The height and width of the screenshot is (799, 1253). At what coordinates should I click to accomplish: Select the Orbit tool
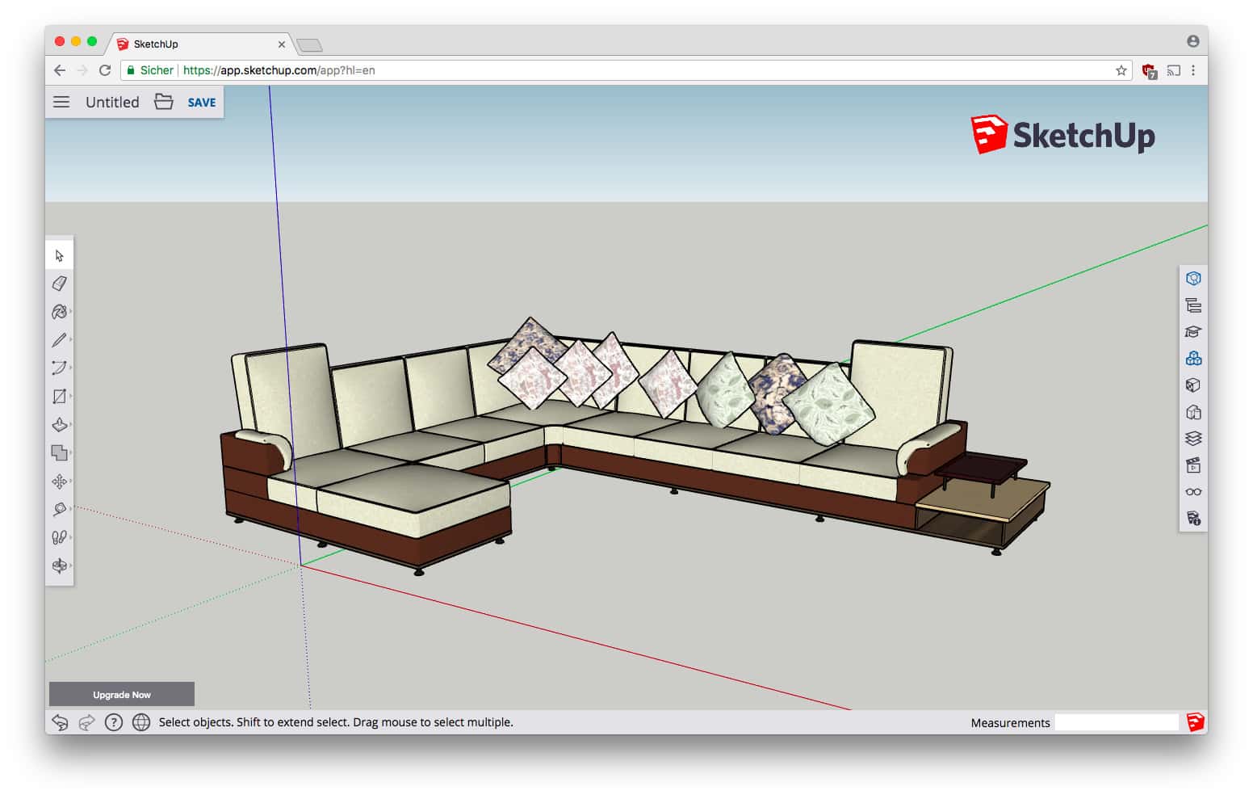(60, 564)
